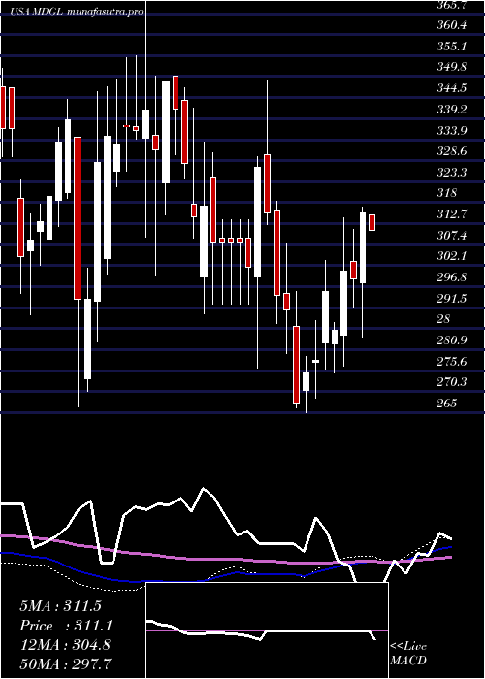Select the 280.9 price axis label
The height and width of the screenshot is (679, 485).
(452, 339)
